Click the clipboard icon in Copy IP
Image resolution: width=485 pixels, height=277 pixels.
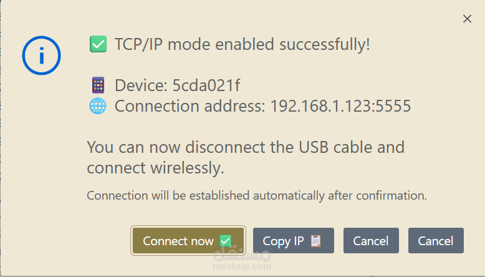[315, 241]
